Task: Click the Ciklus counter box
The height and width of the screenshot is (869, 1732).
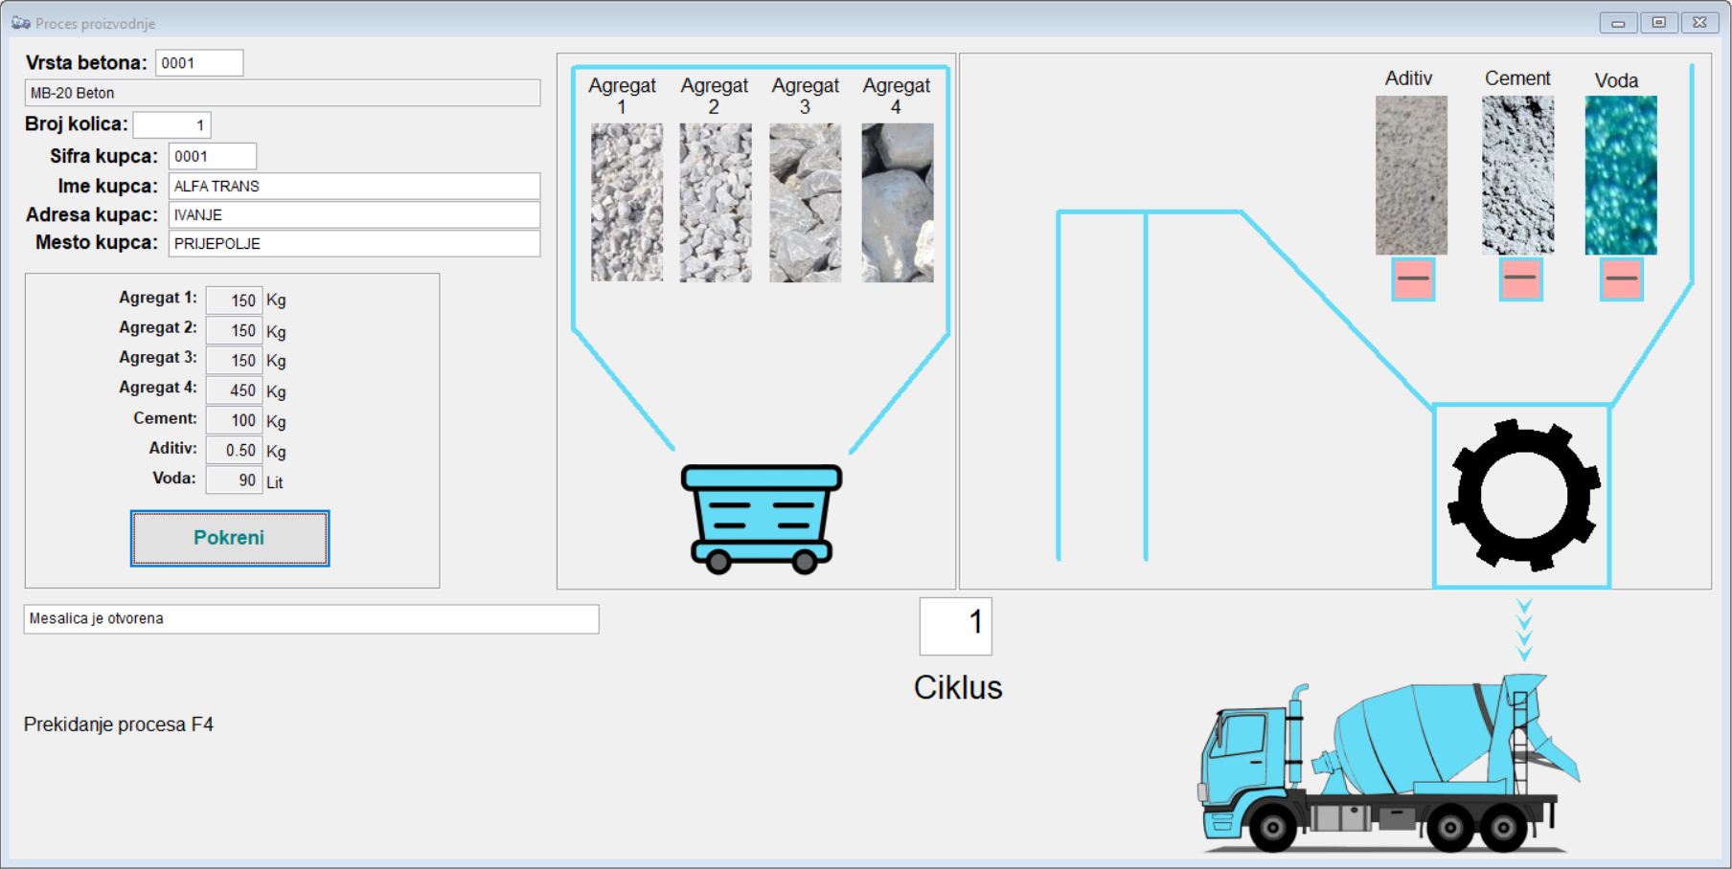Action: click(955, 626)
